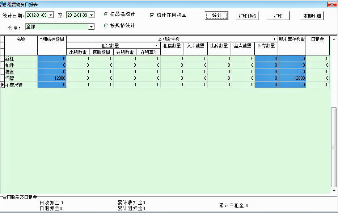Image resolution: width=338 pixels, height=213 pixels.
Task: Click the start date field 2012-01-09
Action: click(37, 15)
